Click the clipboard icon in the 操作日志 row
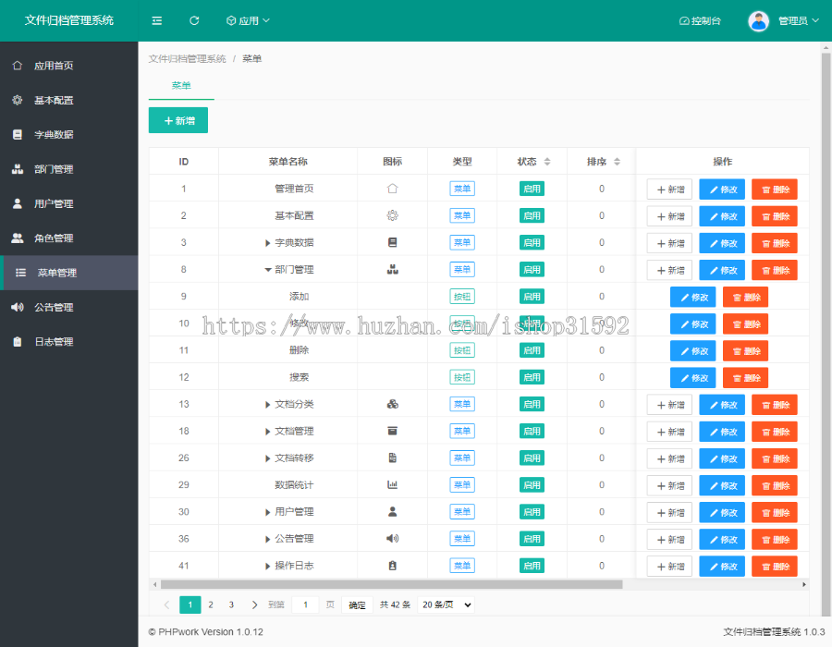This screenshot has width=832, height=647. click(x=392, y=566)
